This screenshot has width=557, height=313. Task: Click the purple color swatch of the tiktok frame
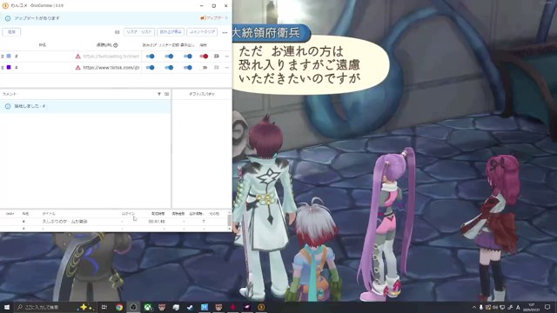point(9,67)
